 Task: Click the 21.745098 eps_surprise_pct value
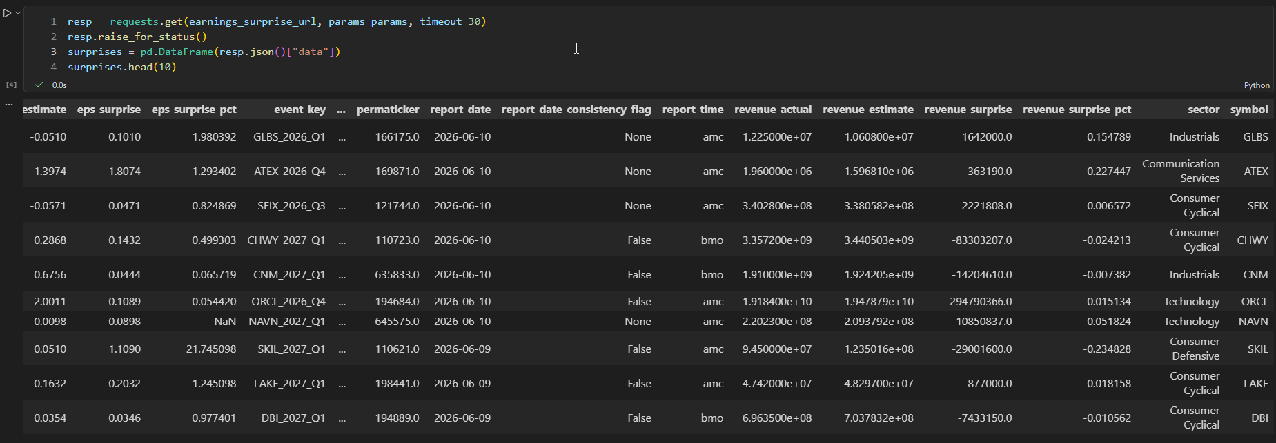(211, 349)
